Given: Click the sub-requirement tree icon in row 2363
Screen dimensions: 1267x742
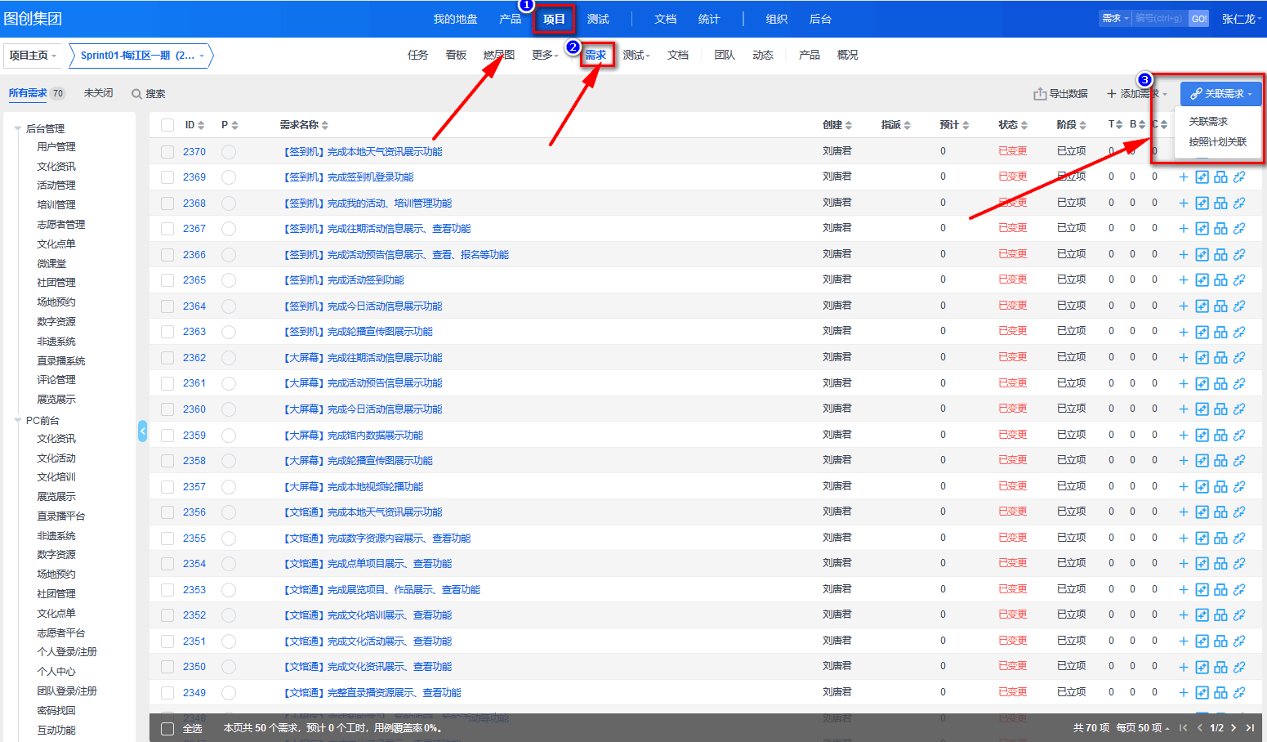Looking at the screenshot, I should coord(1220,332).
